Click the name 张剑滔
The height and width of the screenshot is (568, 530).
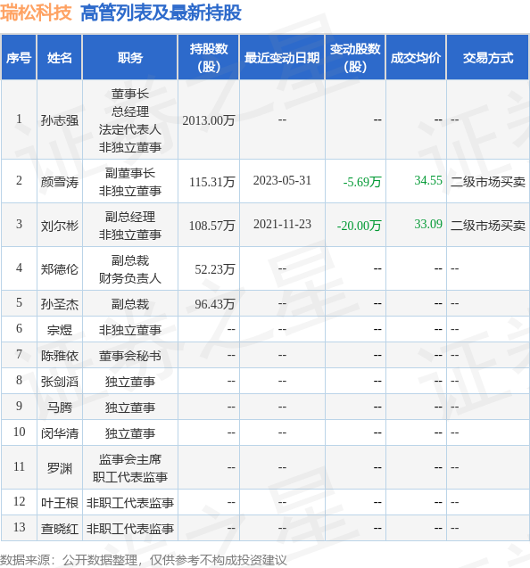click(60, 382)
